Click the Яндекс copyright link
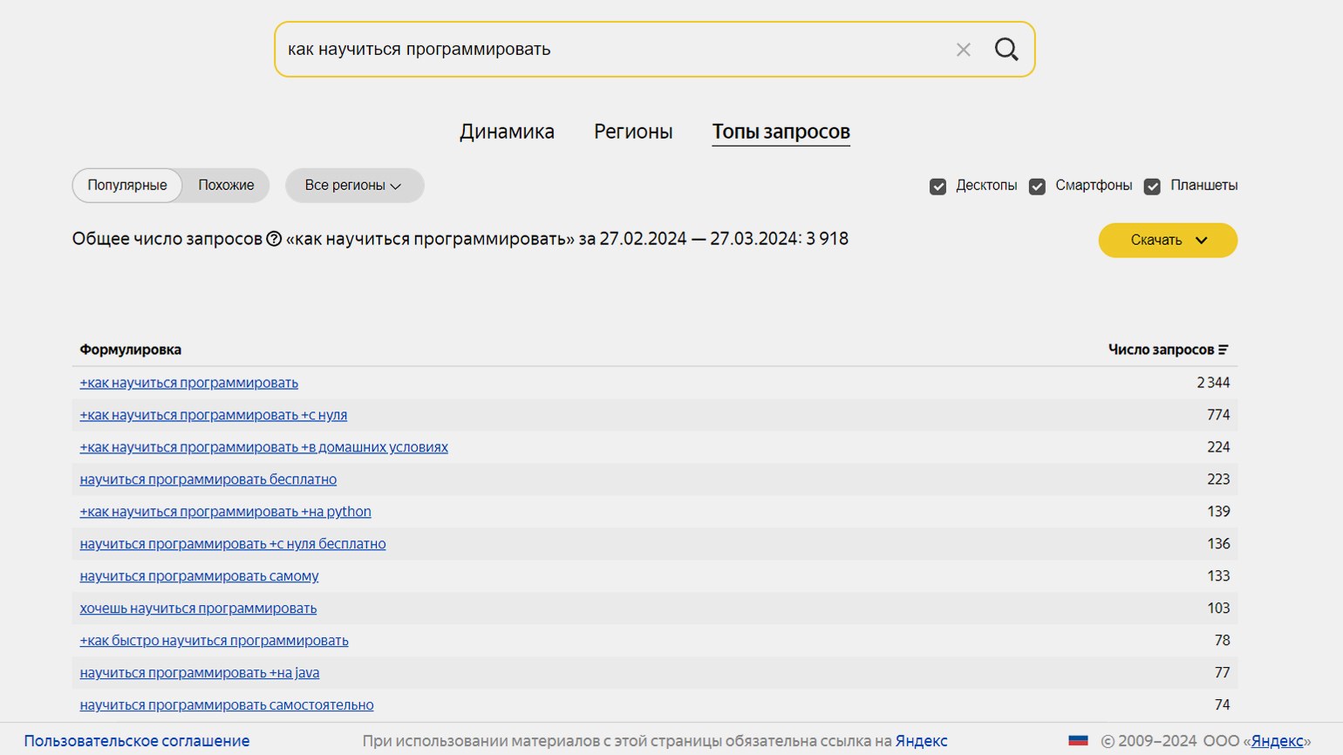1343x755 pixels. [1278, 741]
